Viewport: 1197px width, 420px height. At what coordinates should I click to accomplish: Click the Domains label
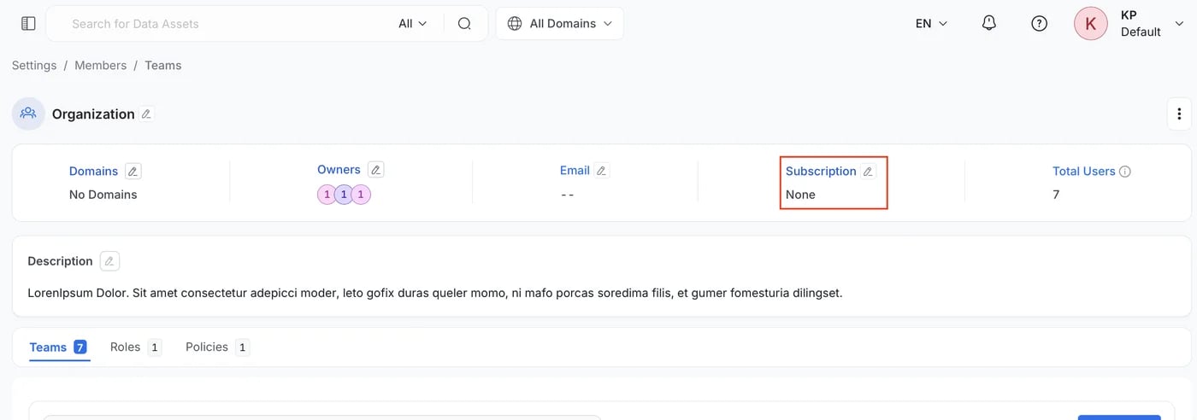pos(93,172)
